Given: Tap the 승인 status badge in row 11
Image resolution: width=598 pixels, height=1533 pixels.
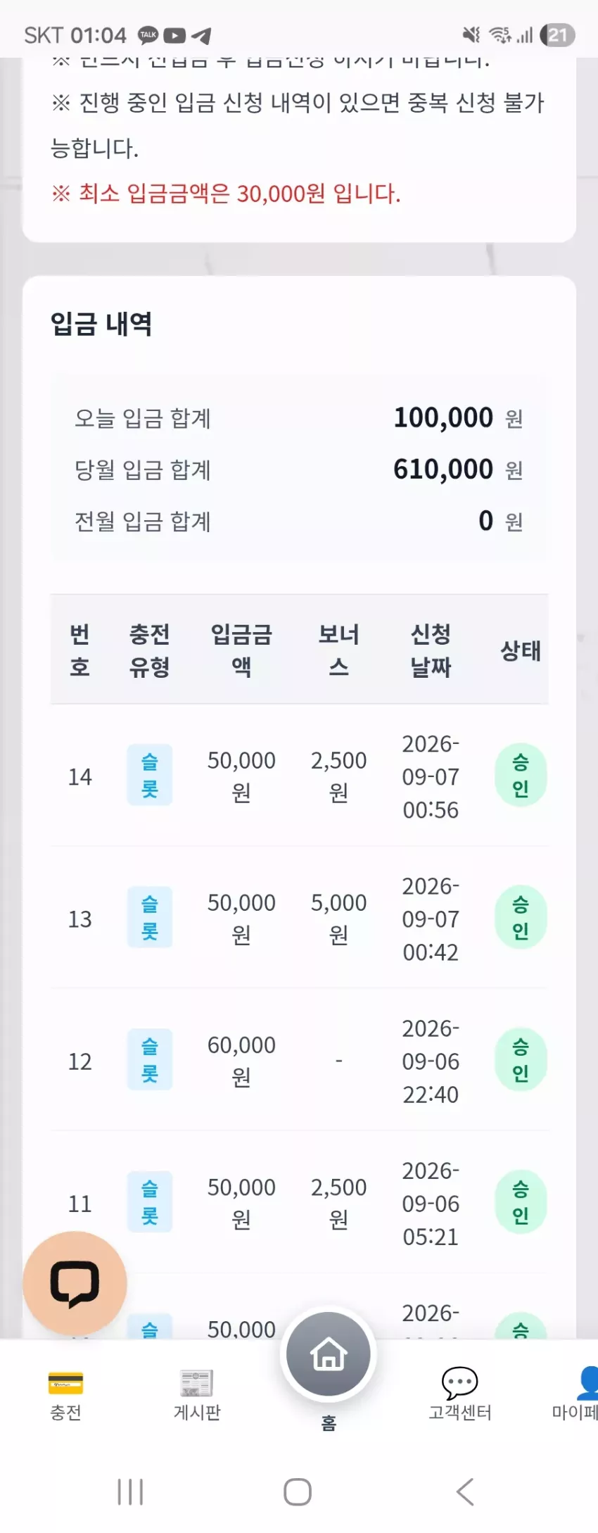Looking at the screenshot, I should (x=521, y=1201).
